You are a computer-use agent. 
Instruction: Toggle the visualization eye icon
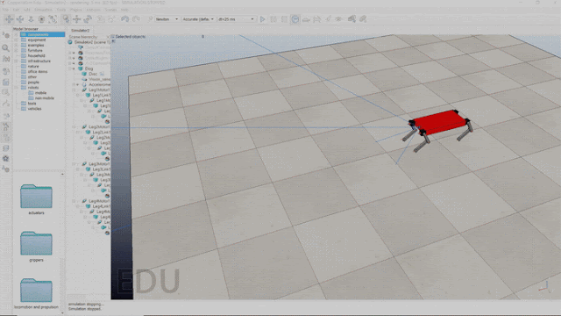coord(338,19)
